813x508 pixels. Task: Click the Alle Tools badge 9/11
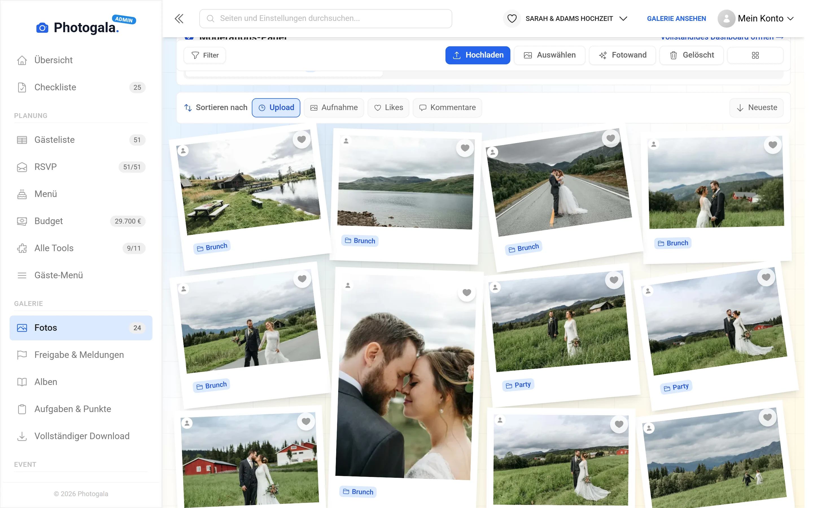(x=134, y=248)
